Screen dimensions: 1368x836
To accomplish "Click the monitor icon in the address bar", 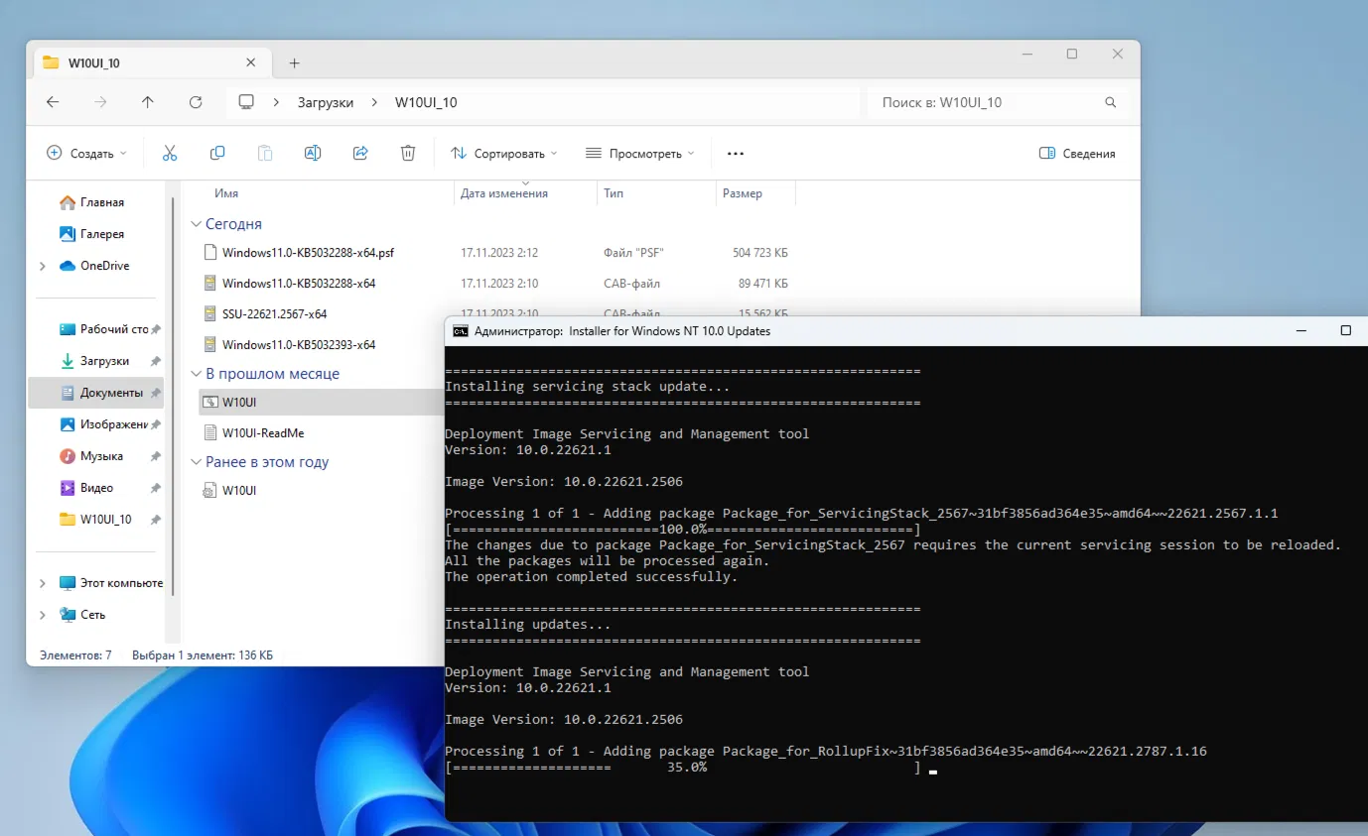I will coord(247,102).
